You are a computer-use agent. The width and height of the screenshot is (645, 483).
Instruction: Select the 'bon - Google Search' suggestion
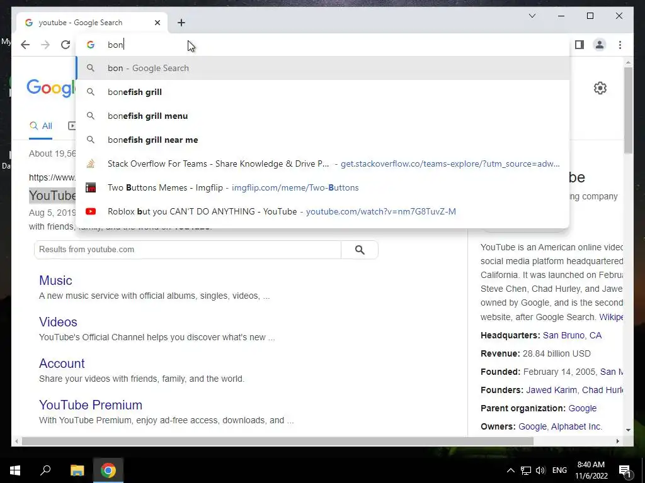[x=323, y=68]
